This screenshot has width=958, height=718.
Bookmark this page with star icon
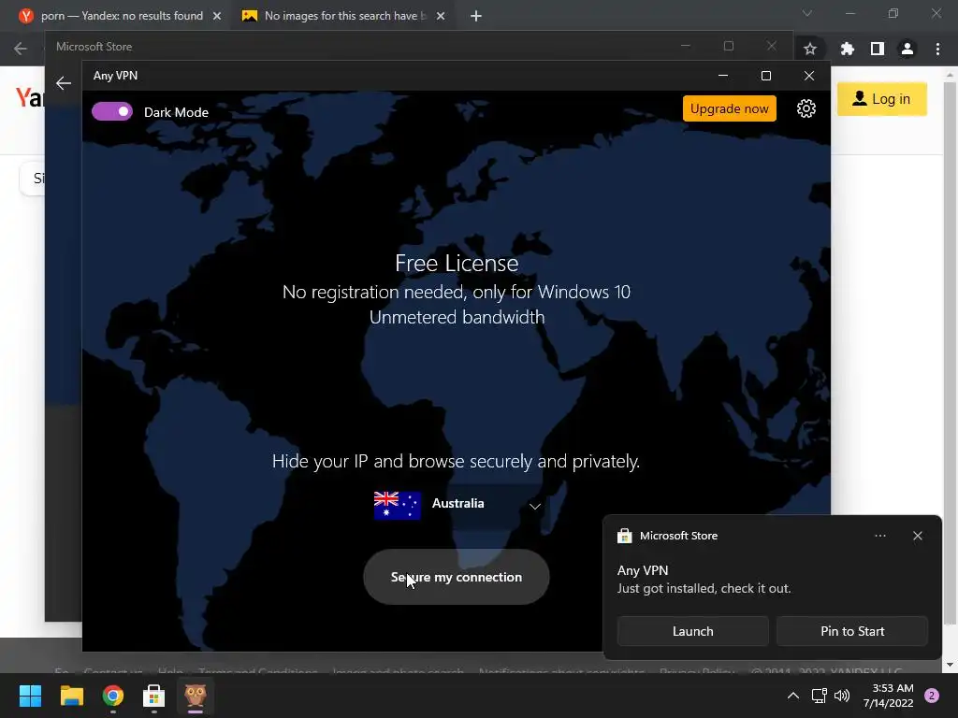809,49
